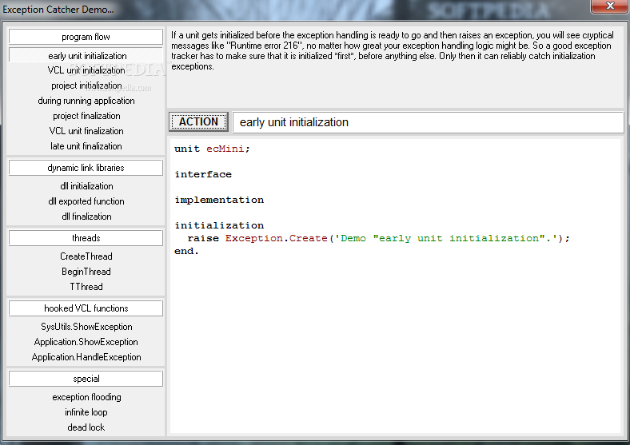Select the program flow header
Image resolution: width=630 pixels, height=445 pixels.
click(x=86, y=37)
